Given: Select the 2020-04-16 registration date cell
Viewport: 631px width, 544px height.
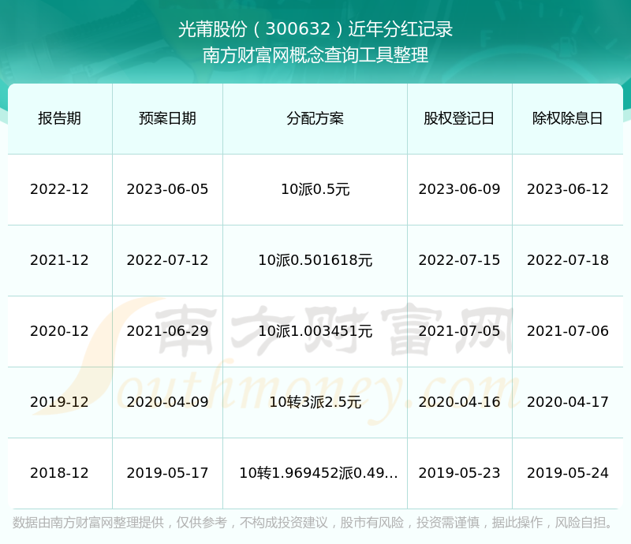Looking at the screenshot, I should (x=459, y=402).
